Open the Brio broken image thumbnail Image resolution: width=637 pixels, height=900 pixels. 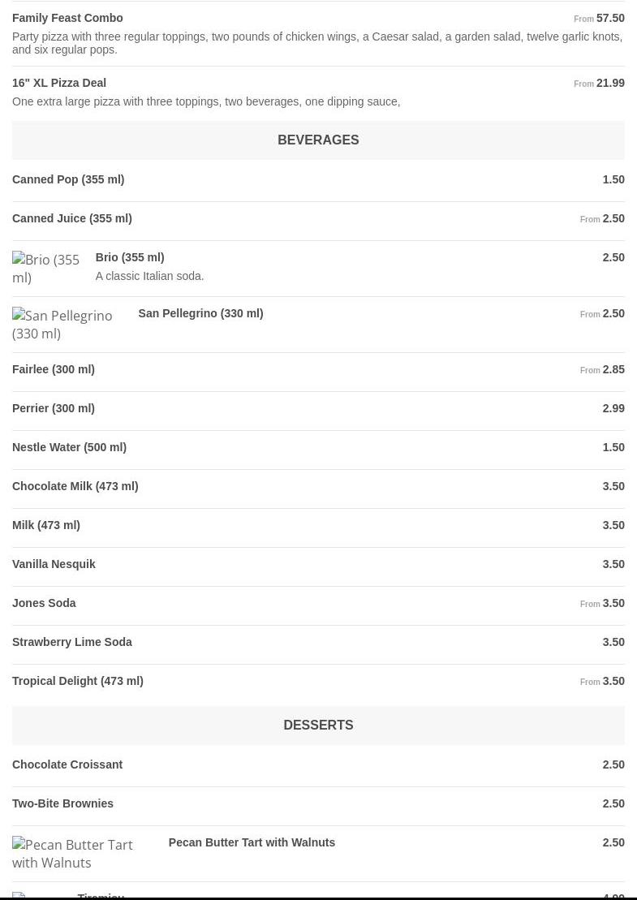click(x=48, y=268)
